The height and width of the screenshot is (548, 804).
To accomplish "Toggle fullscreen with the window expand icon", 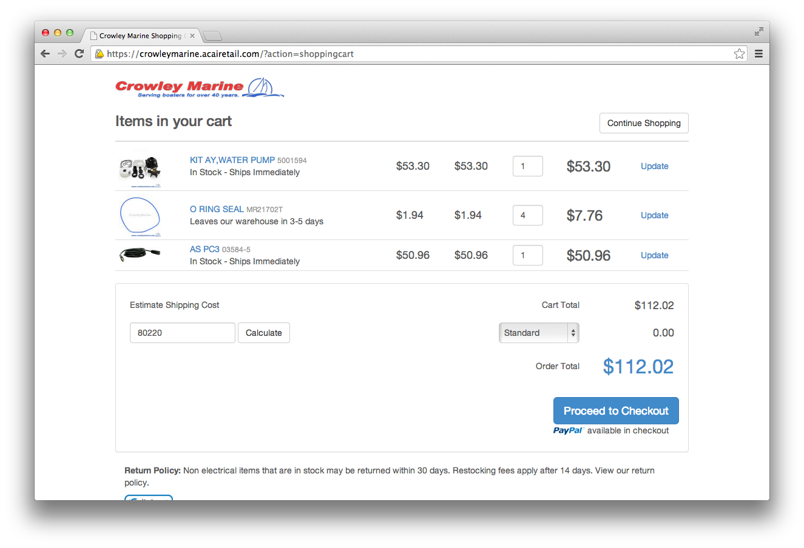I will (x=758, y=32).
